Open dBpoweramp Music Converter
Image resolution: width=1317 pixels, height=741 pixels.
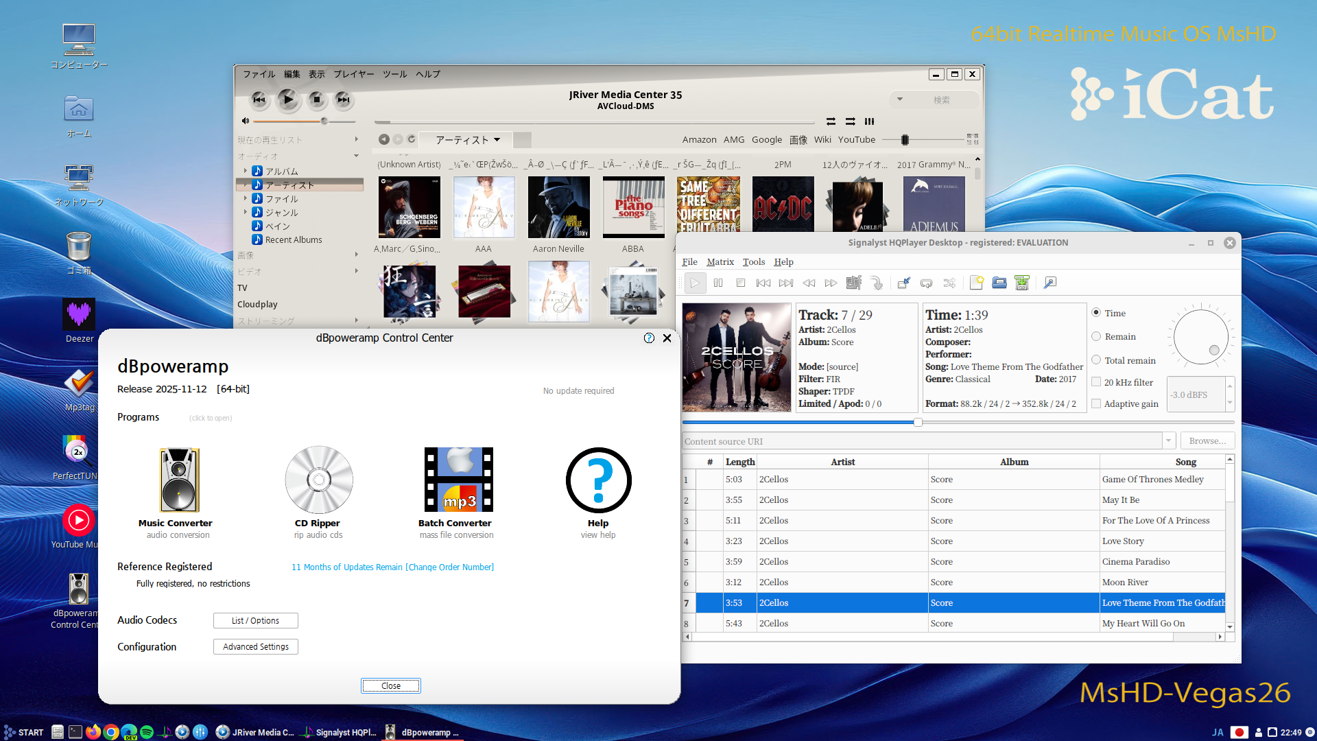[x=178, y=480]
